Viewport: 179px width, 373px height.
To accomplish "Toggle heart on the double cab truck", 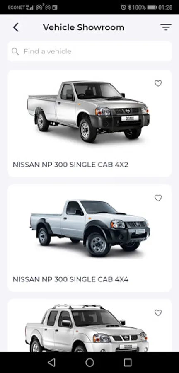I will pos(158,312).
